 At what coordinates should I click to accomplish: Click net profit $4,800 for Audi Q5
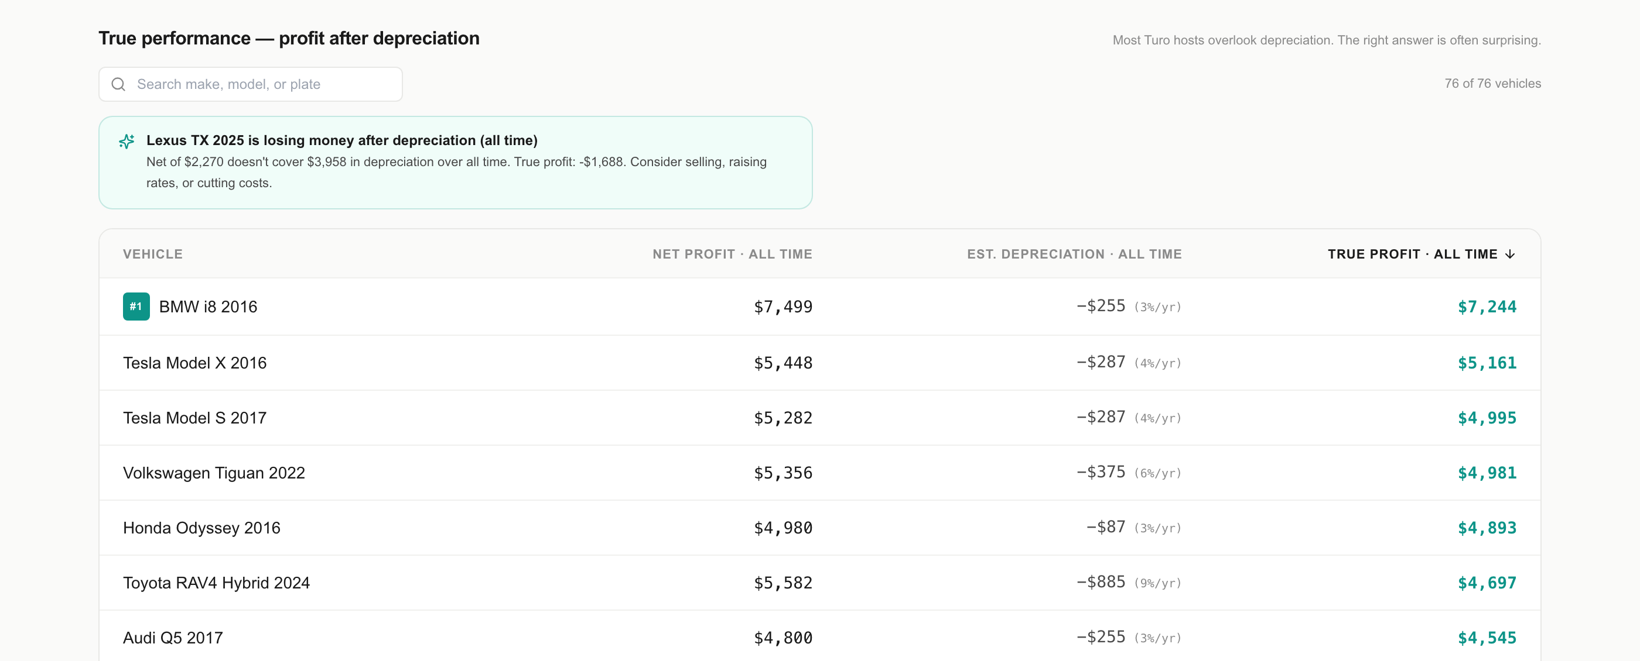(x=783, y=638)
